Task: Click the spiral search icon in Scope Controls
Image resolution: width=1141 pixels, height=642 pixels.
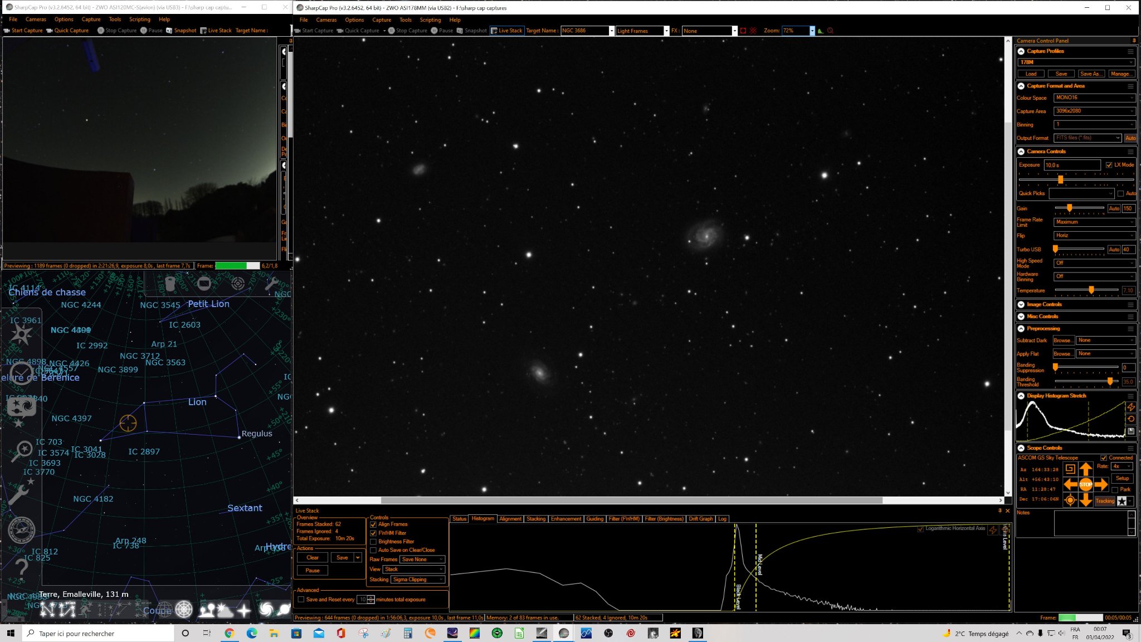Action: 1070,469
